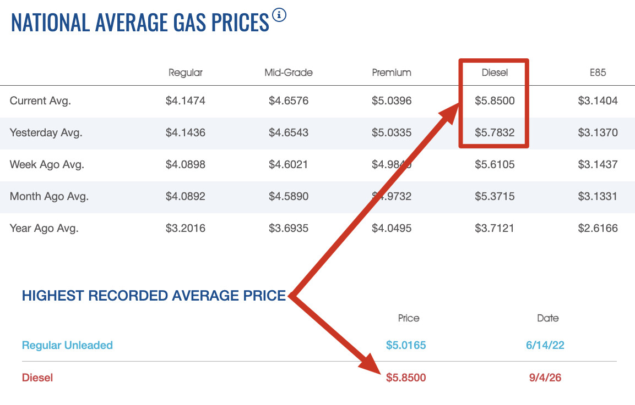Select the Month Ago Avg. row label
This screenshot has width=635, height=405.
point(49,196)
